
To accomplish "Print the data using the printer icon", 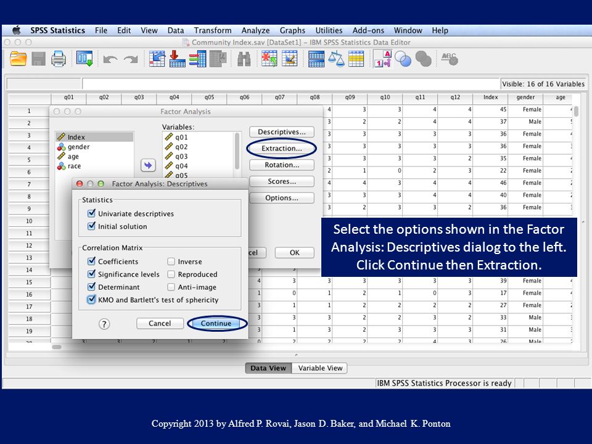I will [x=59, y=59].
